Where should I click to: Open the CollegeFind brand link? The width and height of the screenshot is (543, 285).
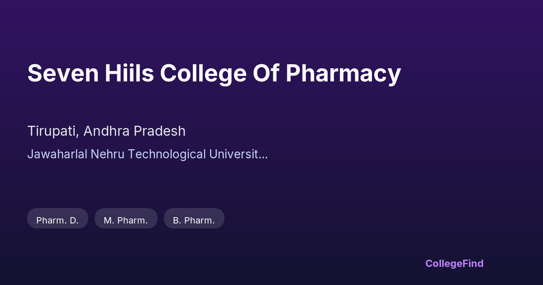coord(454,263)
